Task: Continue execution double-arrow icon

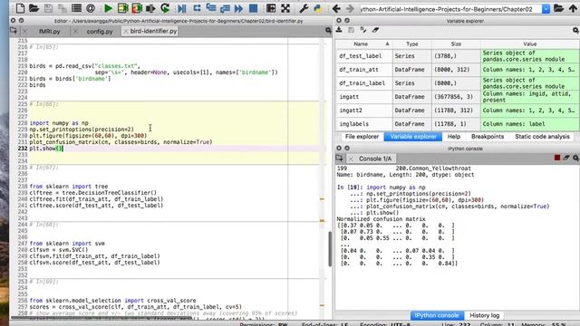Action: click(239, 8)
